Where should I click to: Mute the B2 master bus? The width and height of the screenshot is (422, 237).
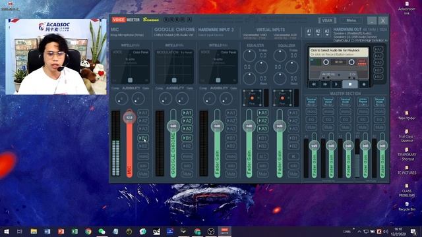380,127
